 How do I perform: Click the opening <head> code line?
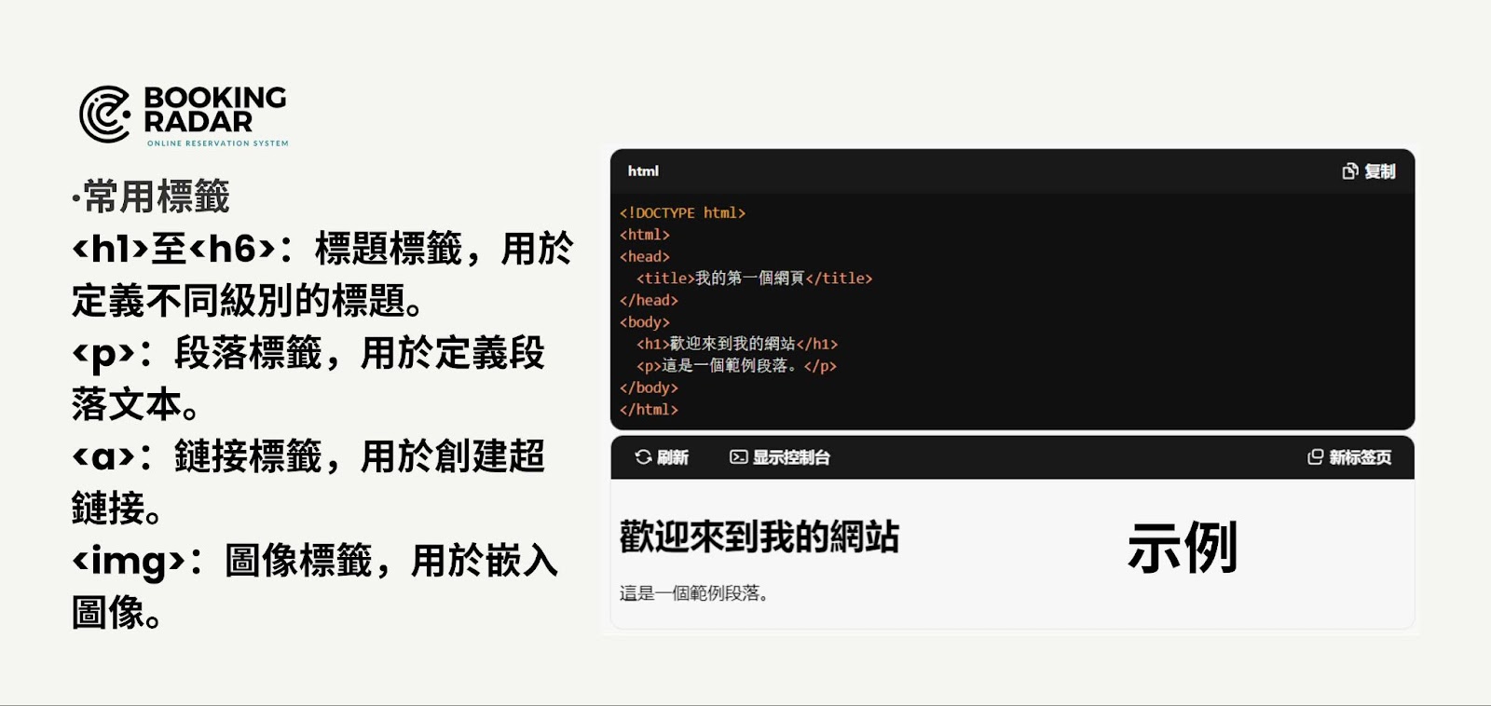645,257
